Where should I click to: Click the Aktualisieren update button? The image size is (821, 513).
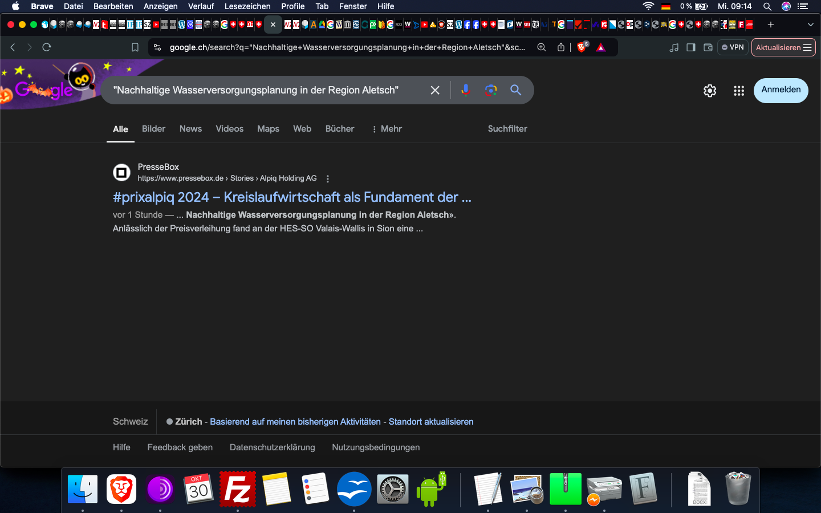(783, 47)
